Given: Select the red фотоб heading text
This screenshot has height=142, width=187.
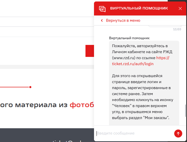Looking at the screenshot, I should pyautogui.click(x=82, y=105).
